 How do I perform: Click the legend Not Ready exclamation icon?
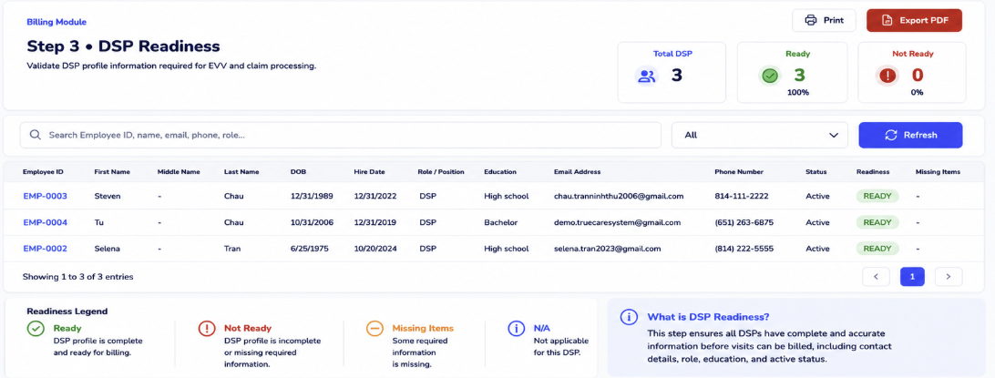(207, 329)
